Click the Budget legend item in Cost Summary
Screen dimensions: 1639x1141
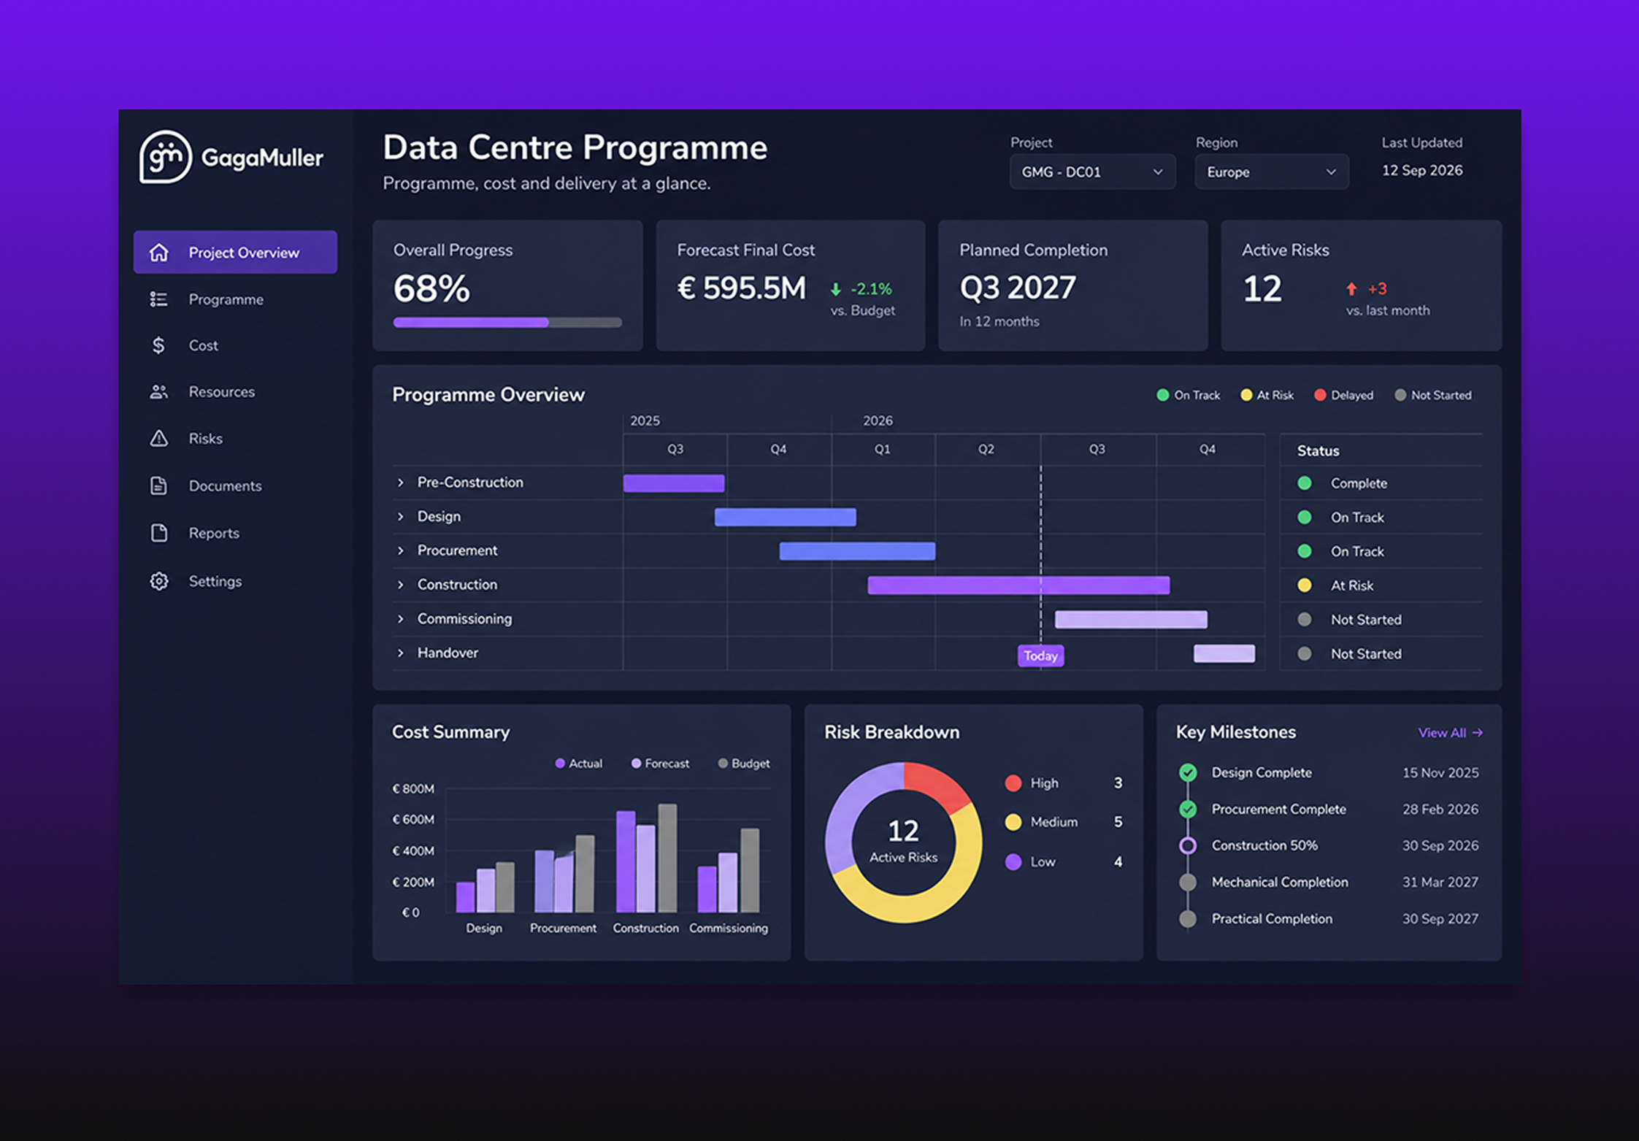[744, 764]
